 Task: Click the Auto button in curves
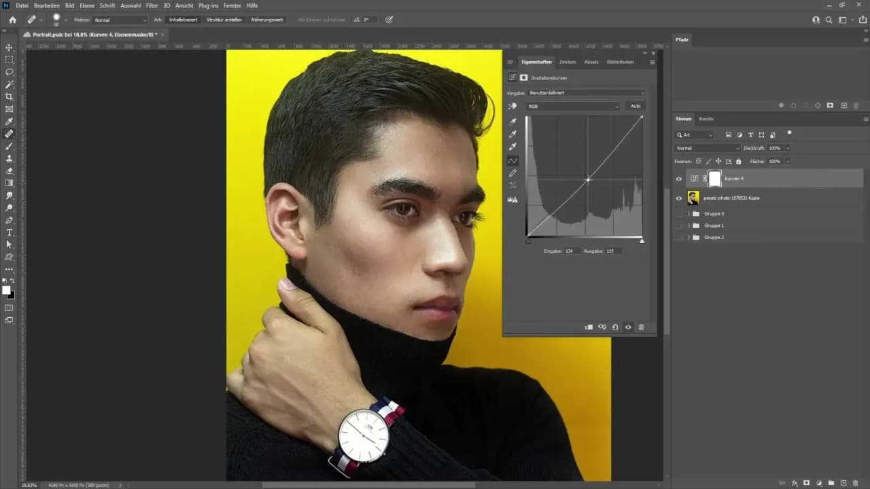(635, 107)
